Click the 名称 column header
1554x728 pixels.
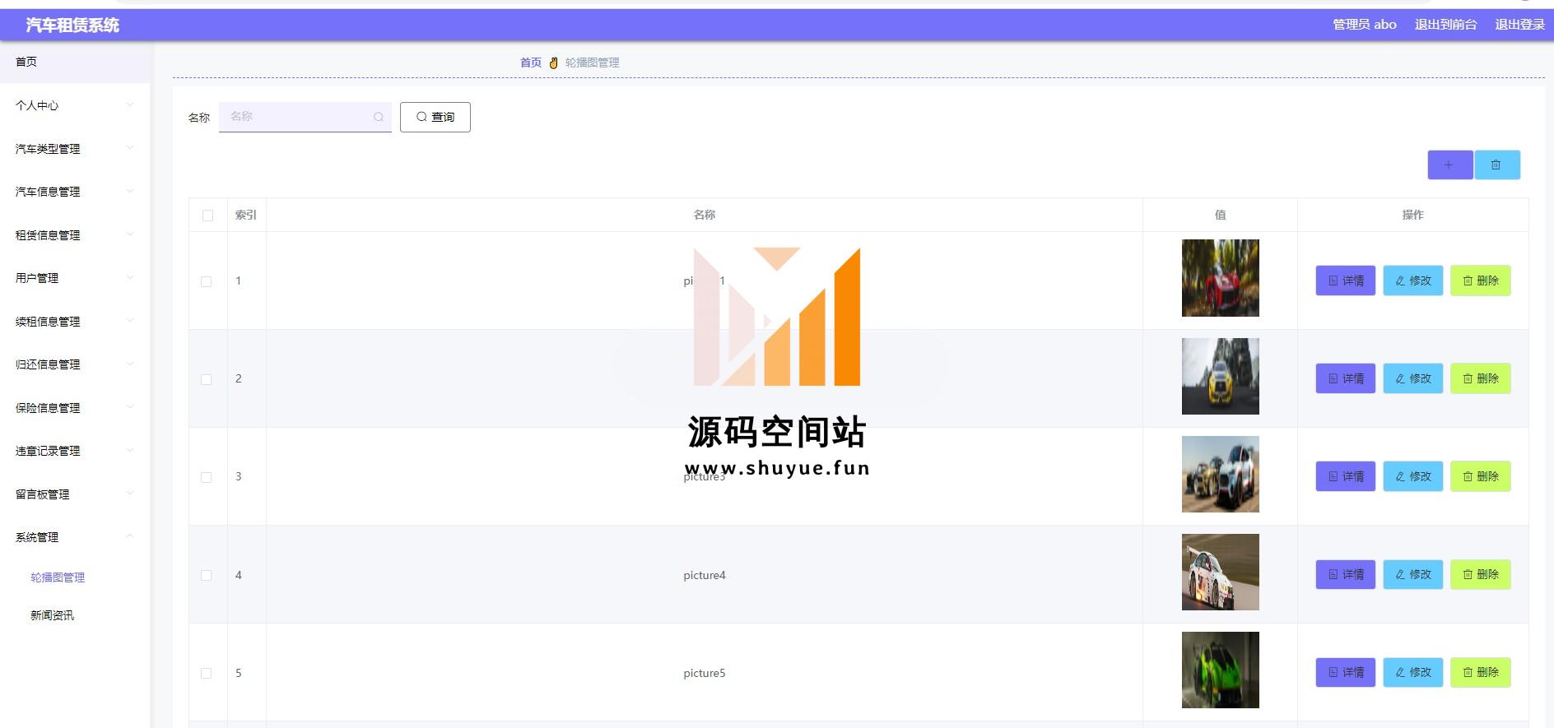tap(705, 215)
